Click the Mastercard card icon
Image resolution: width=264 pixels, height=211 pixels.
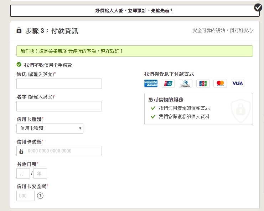pos(220,83)
